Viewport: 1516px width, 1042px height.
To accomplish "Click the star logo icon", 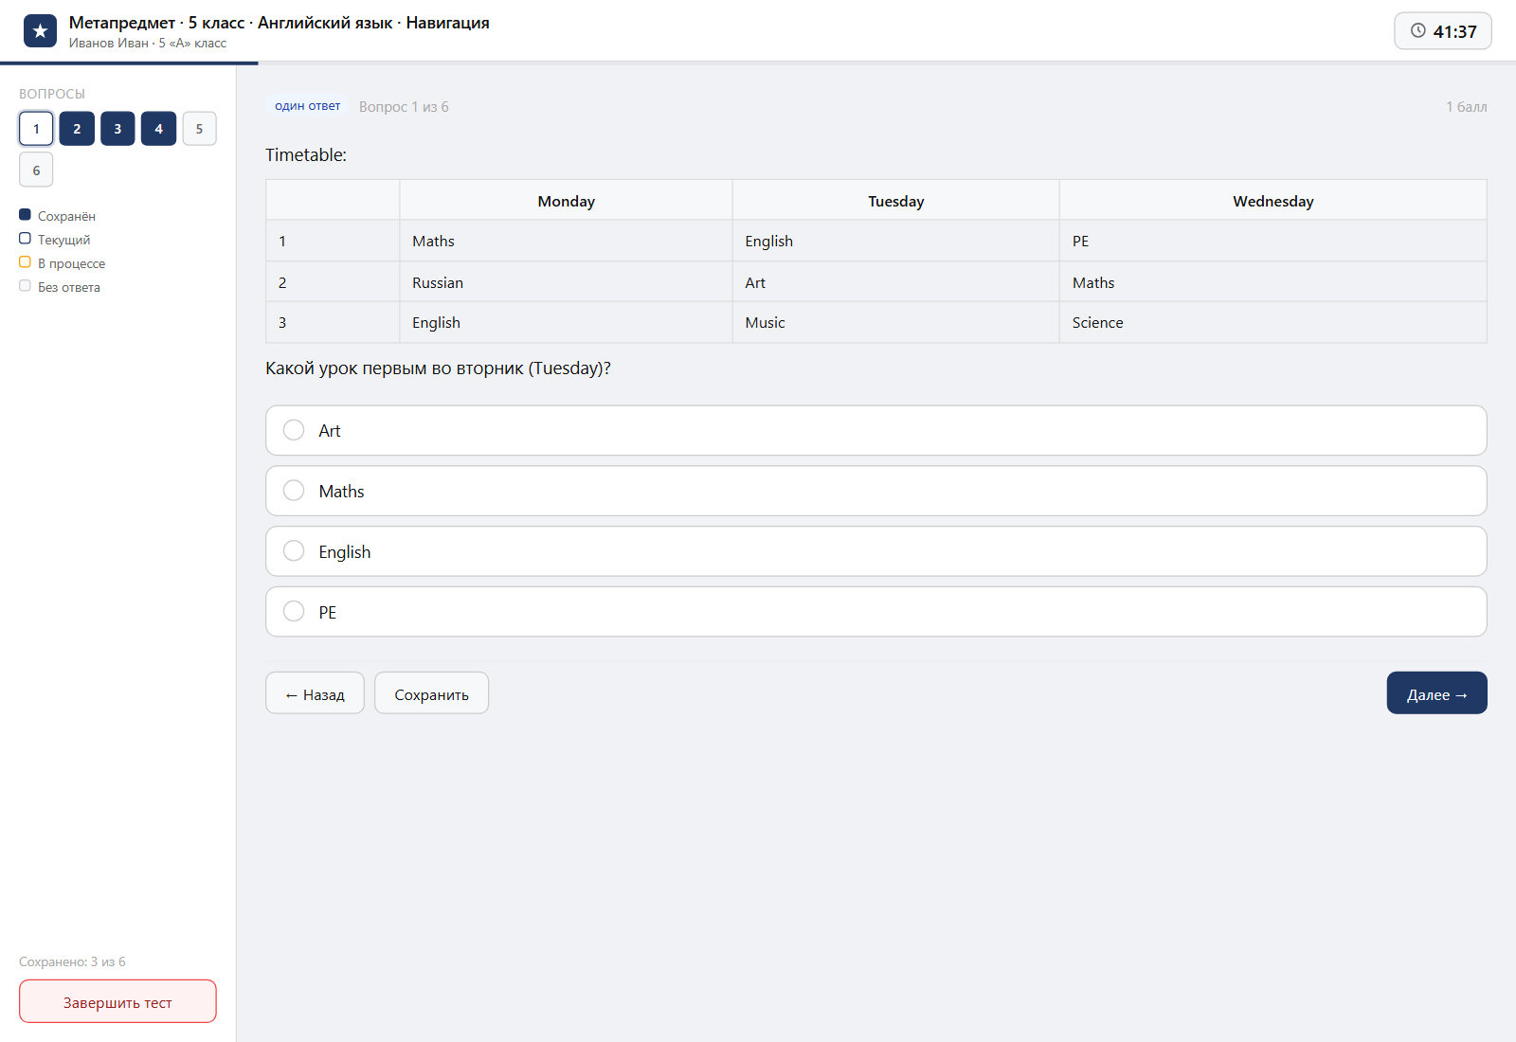I will pyautogui.click(x=40, y=31).
